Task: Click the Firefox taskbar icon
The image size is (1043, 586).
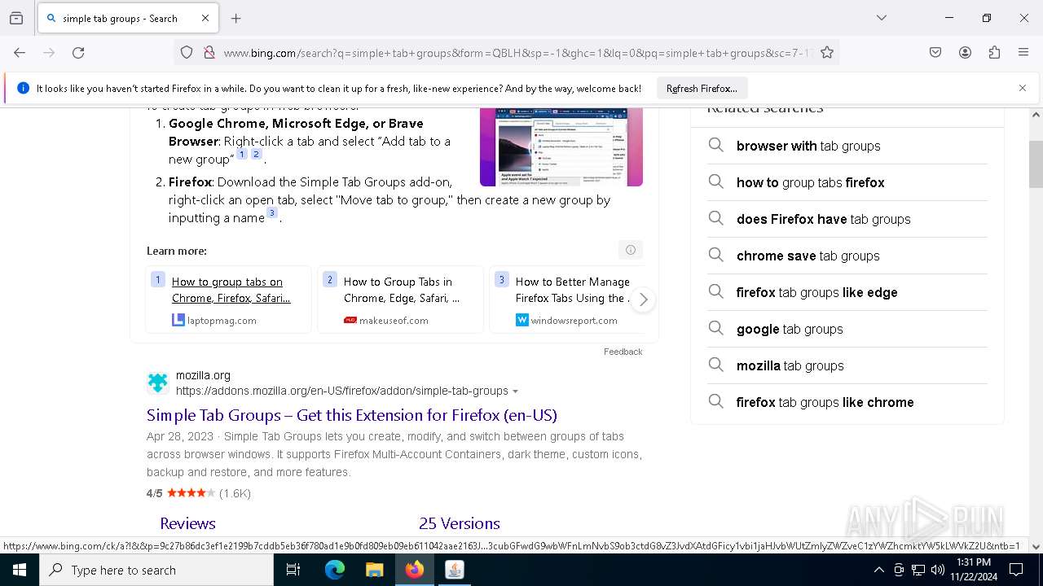Action: pos(414,570)
